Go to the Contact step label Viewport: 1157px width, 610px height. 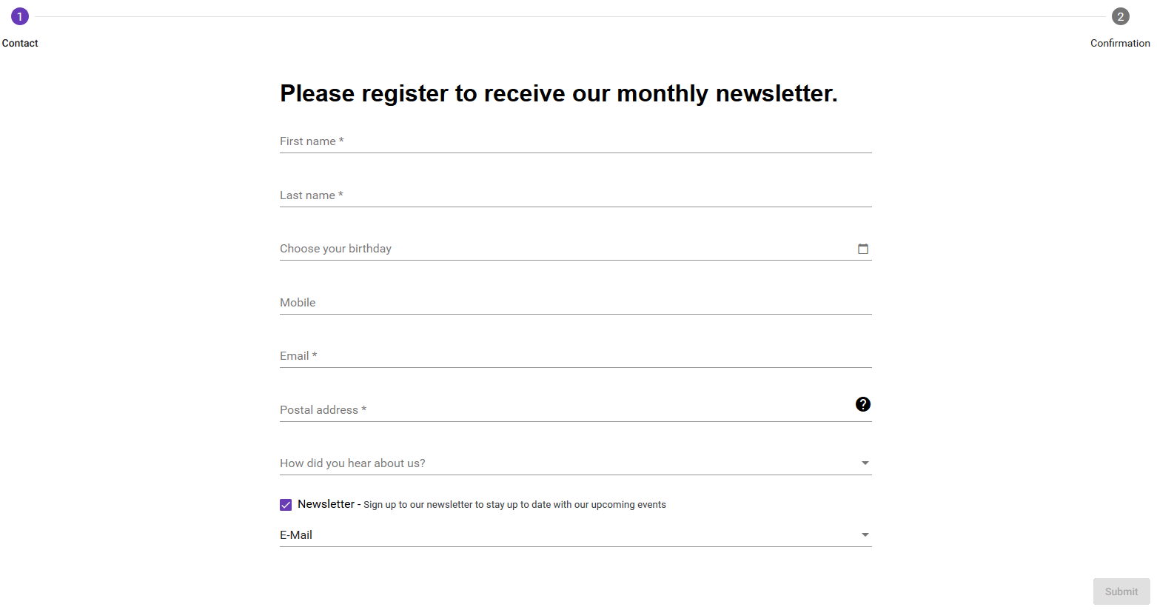(x=20, y=43)
